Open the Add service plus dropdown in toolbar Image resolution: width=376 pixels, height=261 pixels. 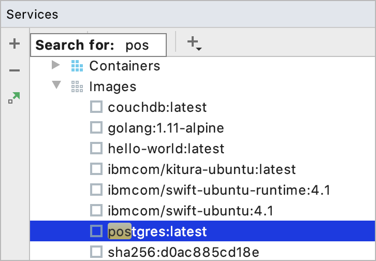coord(194,44)
